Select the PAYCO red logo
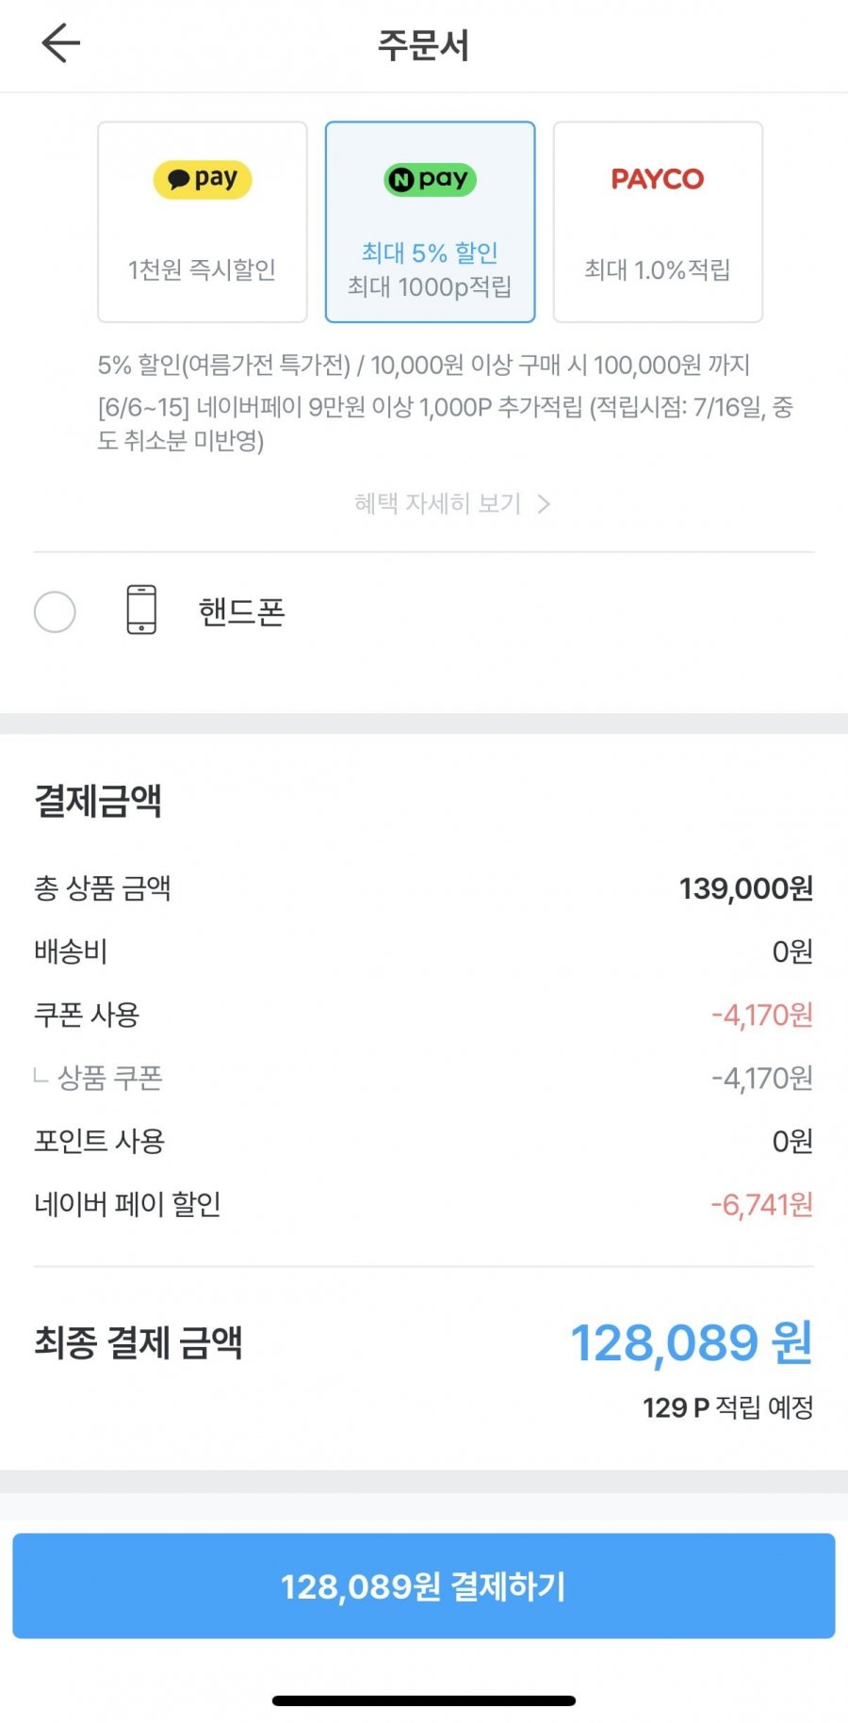The image size is (848, 1723). [658, 179]
